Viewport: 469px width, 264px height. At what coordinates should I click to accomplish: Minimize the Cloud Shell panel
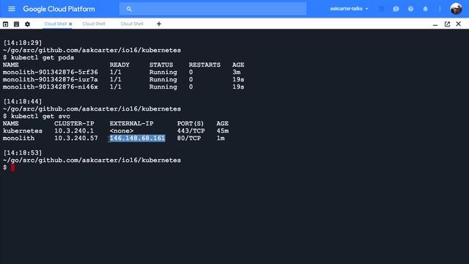435,24
